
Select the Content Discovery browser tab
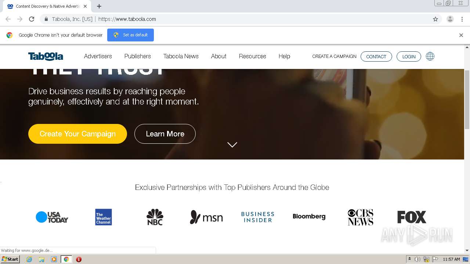click(x=47, y=6)
